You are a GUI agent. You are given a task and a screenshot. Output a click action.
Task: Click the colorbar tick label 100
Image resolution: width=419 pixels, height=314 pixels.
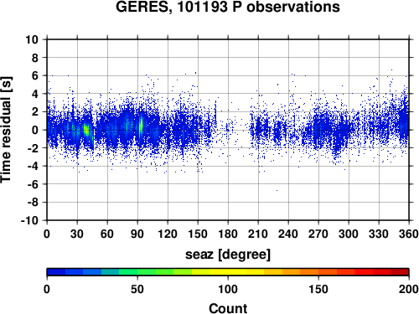point(228,289)
